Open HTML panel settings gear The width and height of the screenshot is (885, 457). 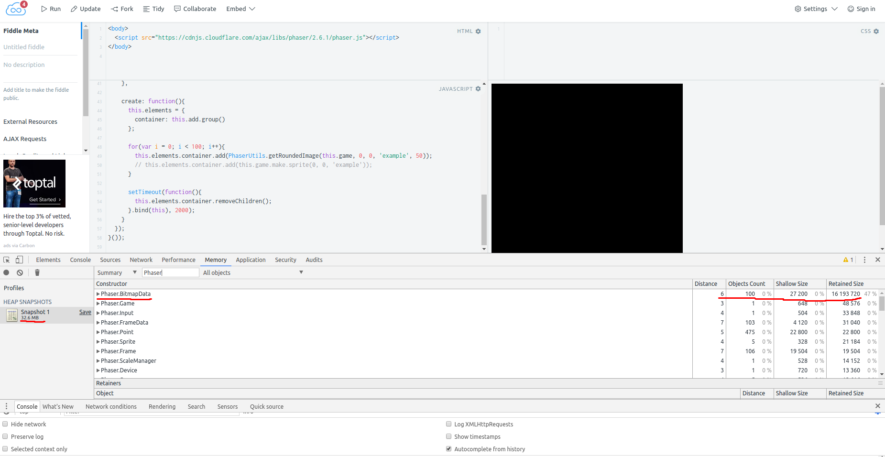(x=478, y=32)
